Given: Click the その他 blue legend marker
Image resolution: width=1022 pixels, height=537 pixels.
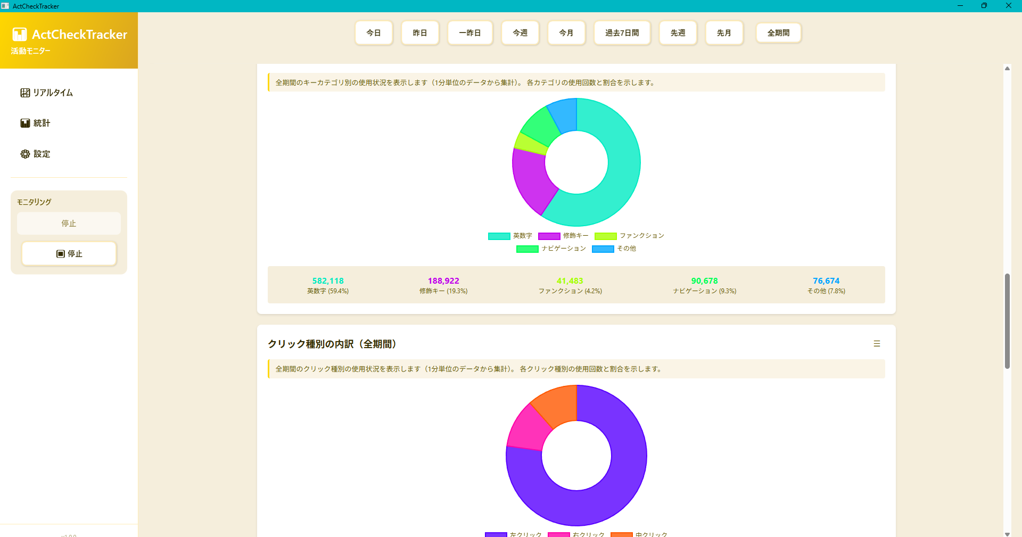Looking at the screenshot, I should 603,249.
